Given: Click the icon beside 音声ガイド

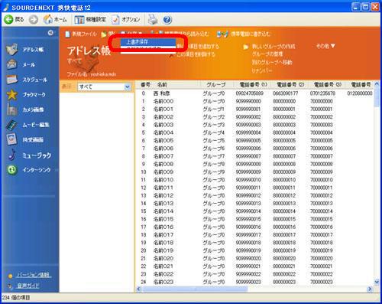Looking at the screenshot, I should click(x=10, y=286).
